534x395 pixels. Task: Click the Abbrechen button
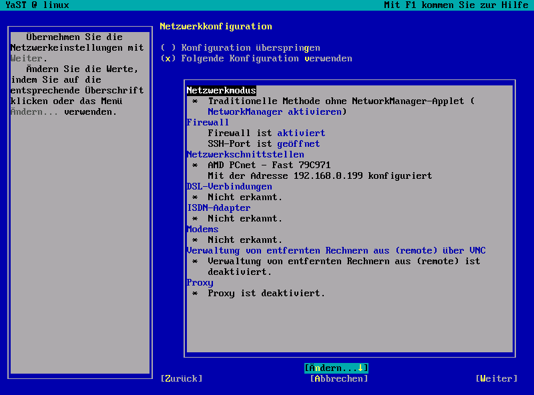339,378
